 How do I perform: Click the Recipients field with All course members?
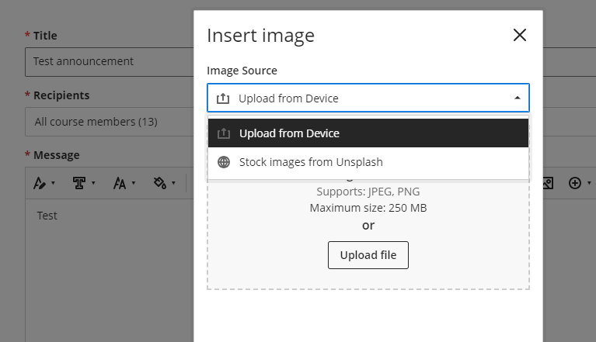tap(109, 122)
